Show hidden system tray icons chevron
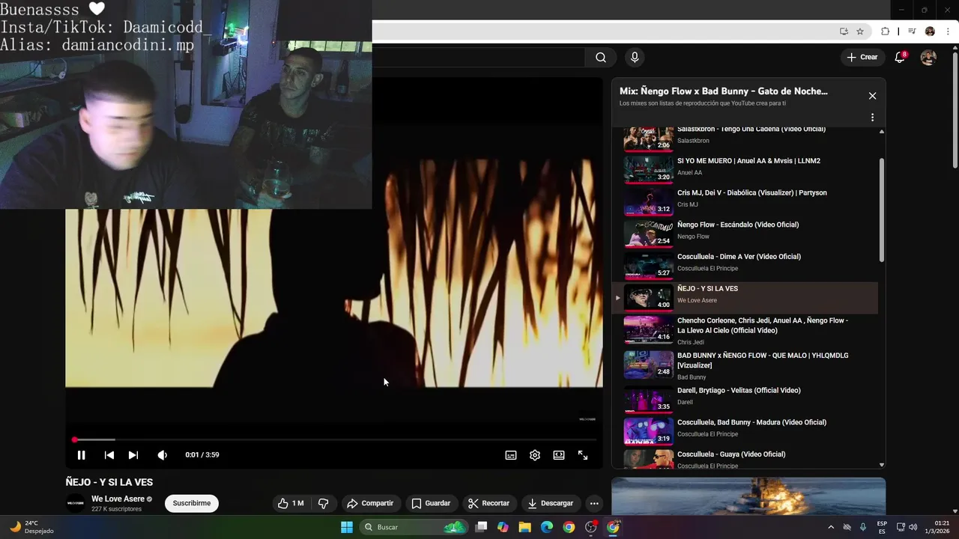 [831, 527]
